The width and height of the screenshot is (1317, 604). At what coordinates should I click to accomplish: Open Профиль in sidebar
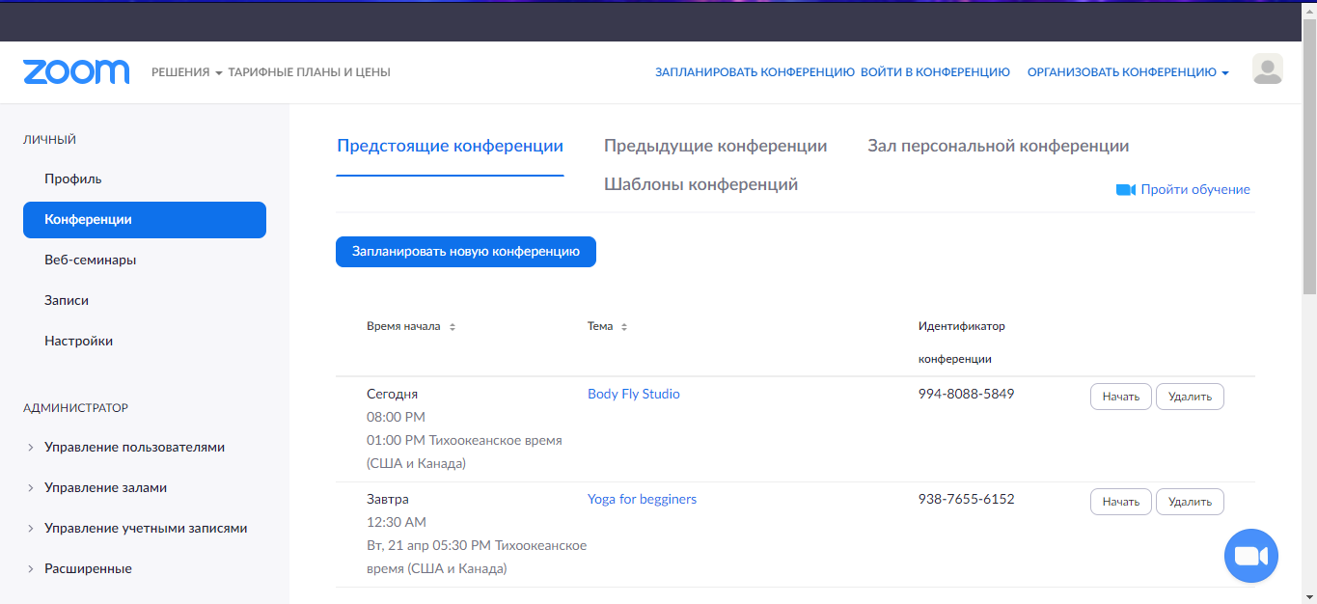pyautogui.click(x=73, y=179)
